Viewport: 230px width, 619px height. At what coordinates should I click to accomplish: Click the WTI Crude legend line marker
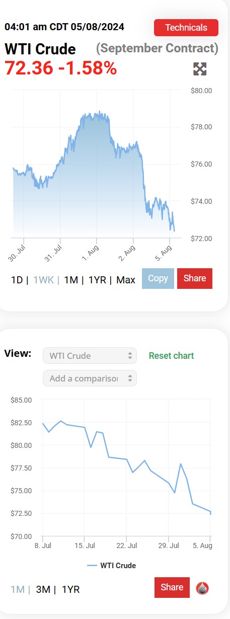(92, 566)
